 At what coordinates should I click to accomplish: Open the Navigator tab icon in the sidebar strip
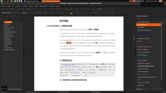pos(164,29)
